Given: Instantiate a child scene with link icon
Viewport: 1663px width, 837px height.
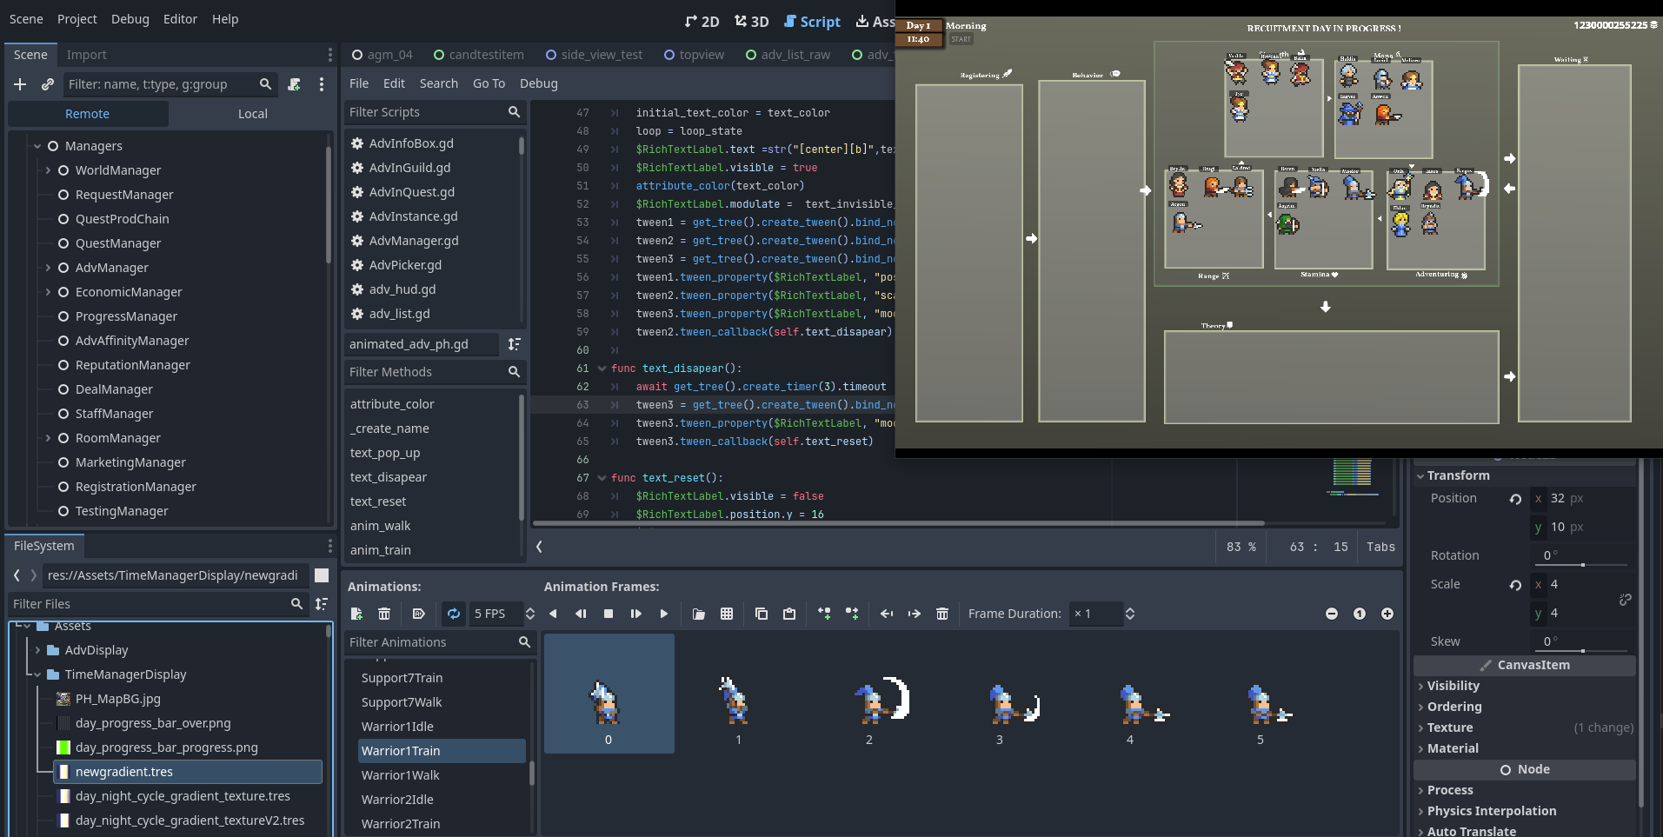Looking at the screenshot, I should click(48, 84).
